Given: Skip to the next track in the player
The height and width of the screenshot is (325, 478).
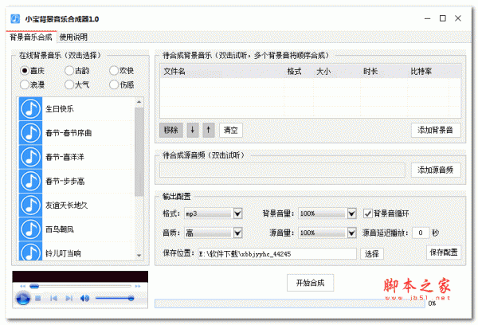Looking at the screenshot, I should tap(69, 298).
